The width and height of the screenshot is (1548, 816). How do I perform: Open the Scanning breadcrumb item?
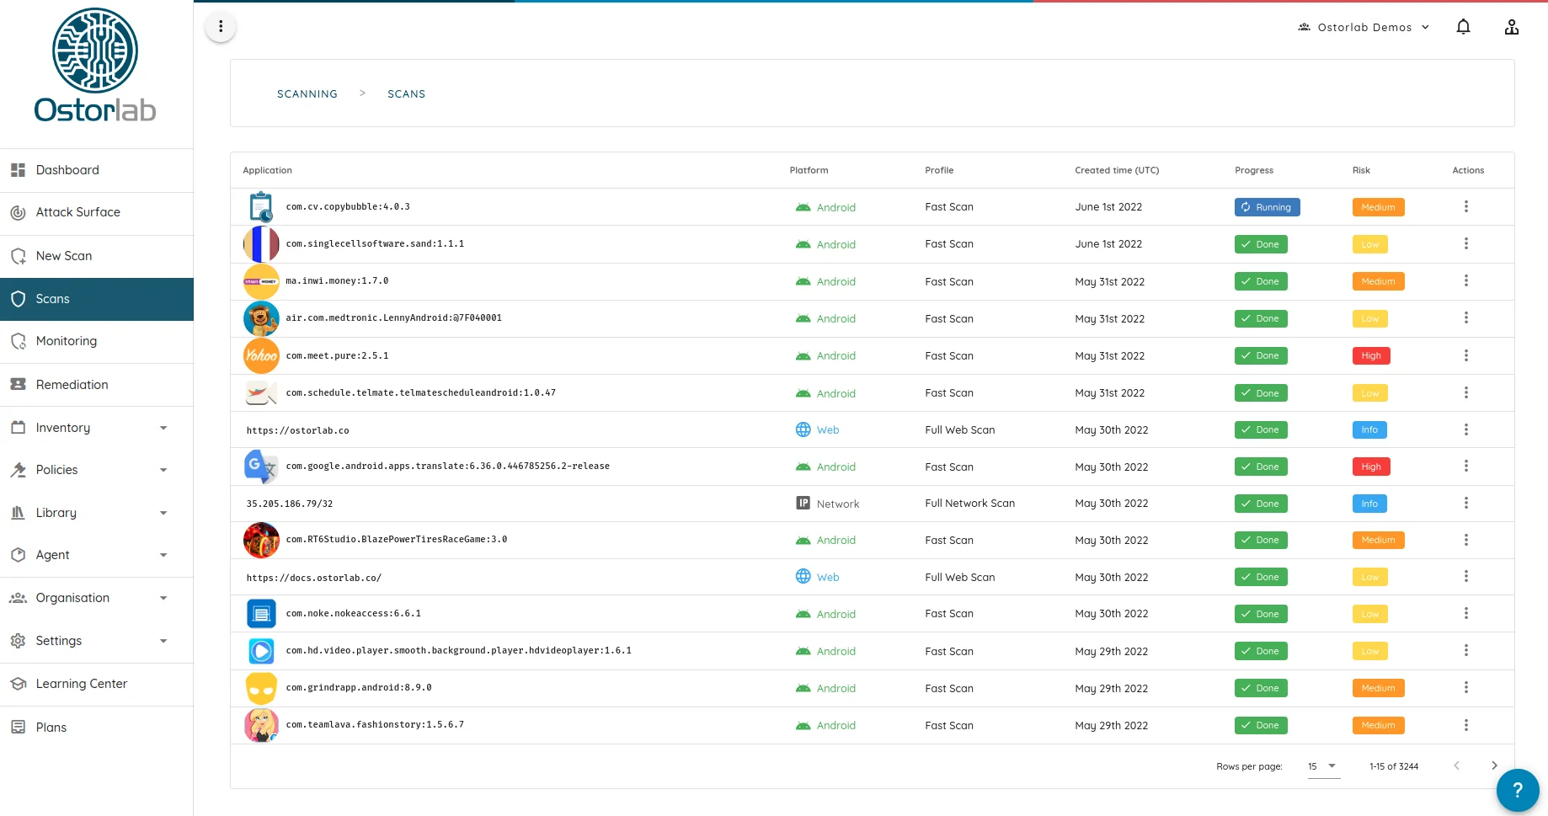pyautogui.click(x=307, y=93)
